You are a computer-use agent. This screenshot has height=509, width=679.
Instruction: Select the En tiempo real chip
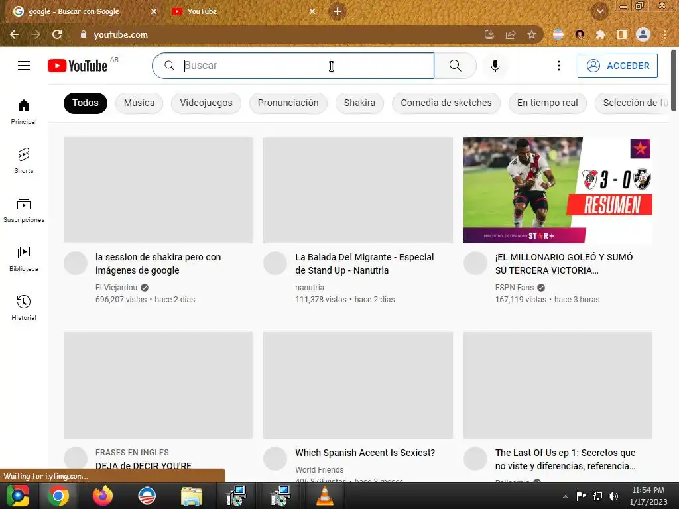[x=547, y=103]
